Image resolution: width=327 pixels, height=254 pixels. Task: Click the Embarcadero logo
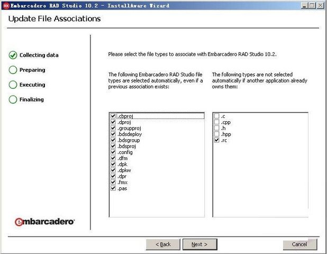44,222
